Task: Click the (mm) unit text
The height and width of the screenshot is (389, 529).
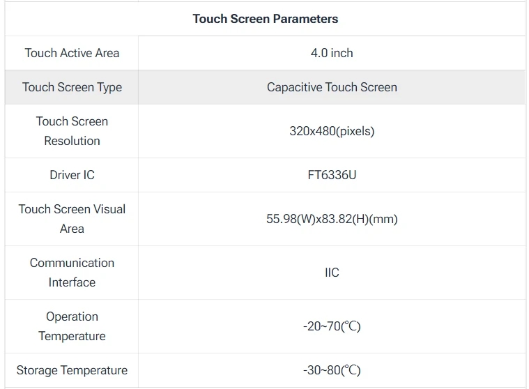Action: pos(383,219)
